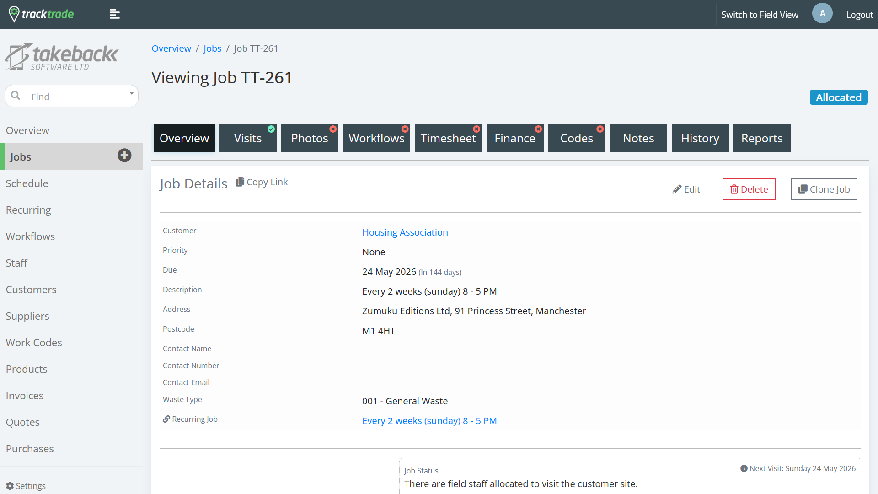
Task: Open the Visits tab
Action: tap(248, 138)
